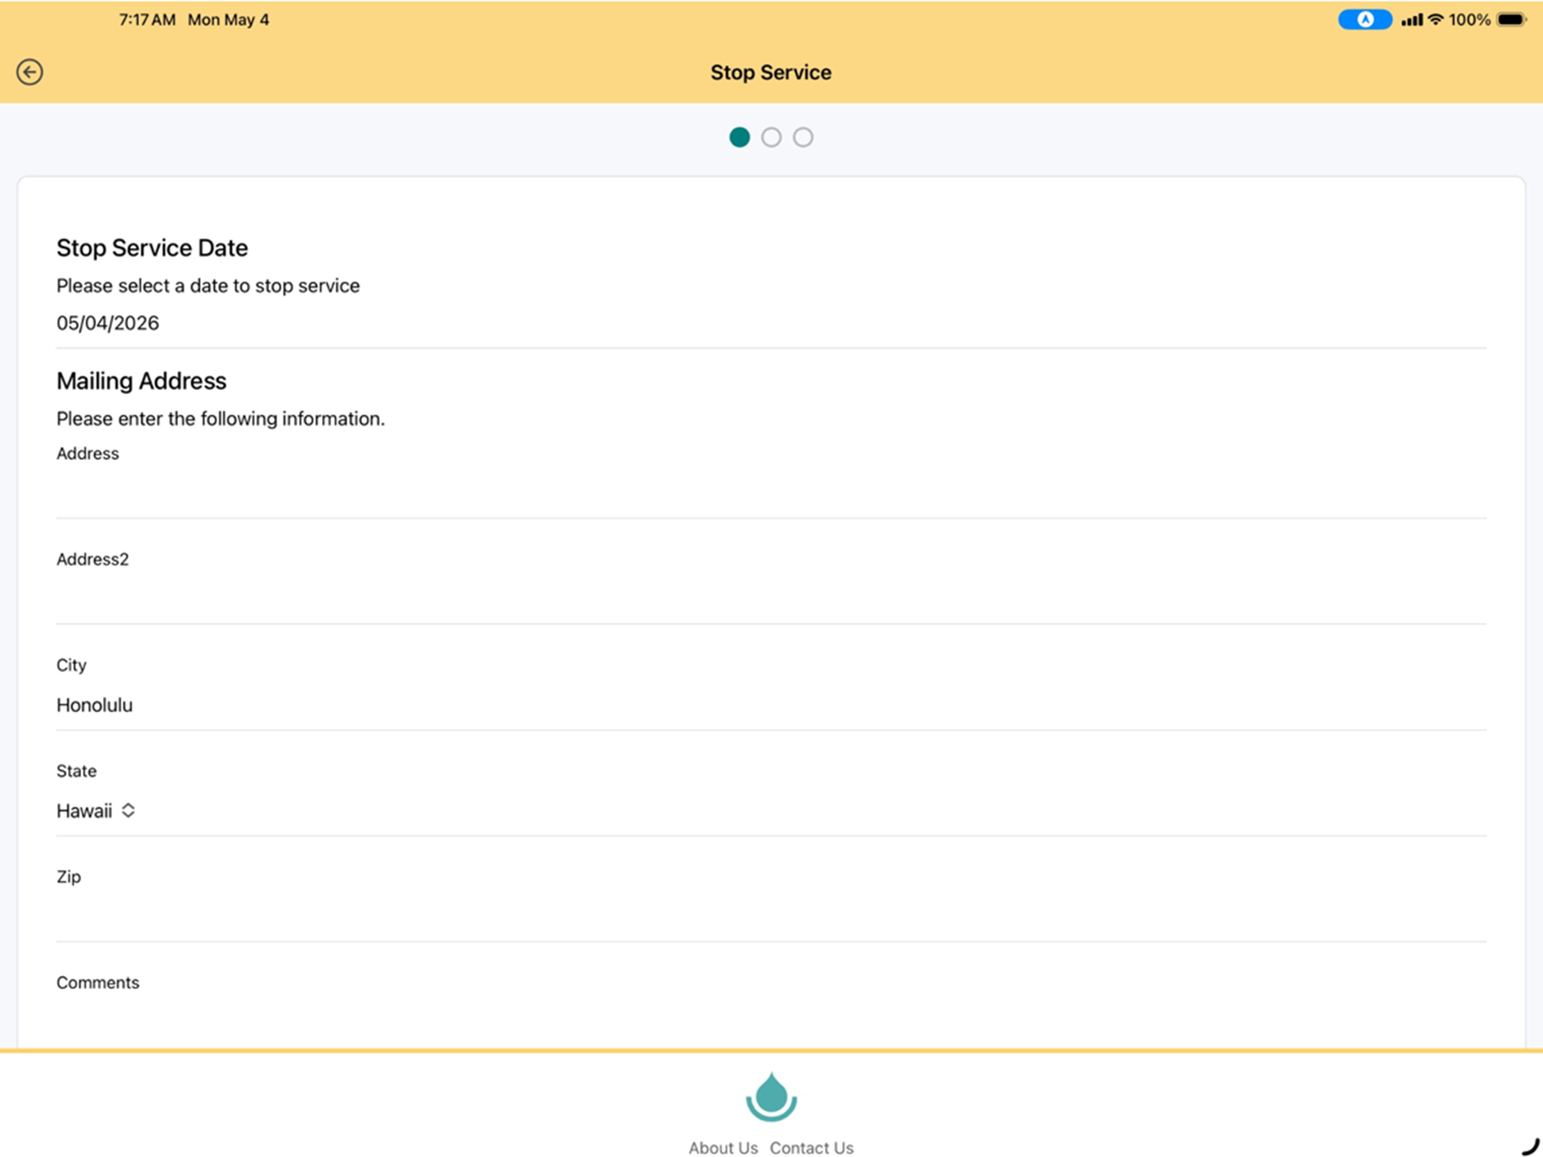Select the second step indicator dot
Image resolution: width=1543 pixels, height=1157 pixels.
[771, 137]
